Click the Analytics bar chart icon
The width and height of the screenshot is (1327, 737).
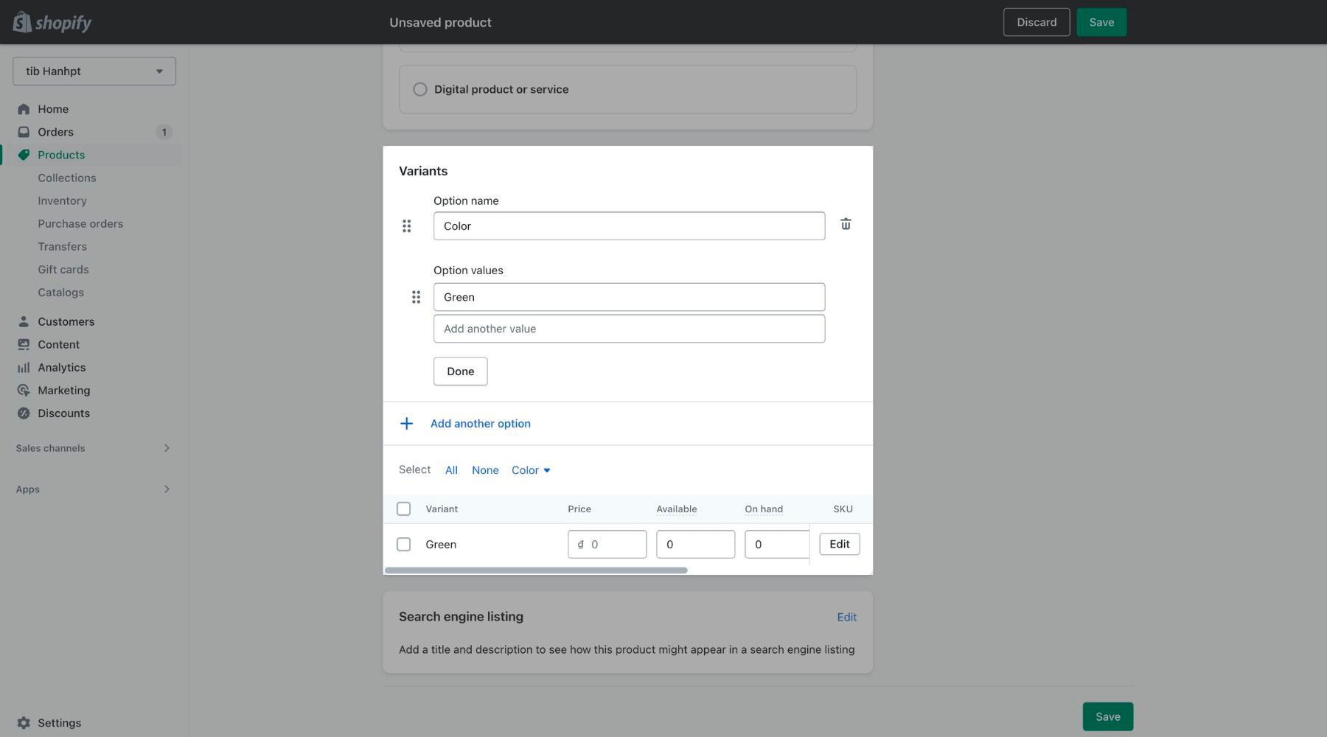(24, 368)
